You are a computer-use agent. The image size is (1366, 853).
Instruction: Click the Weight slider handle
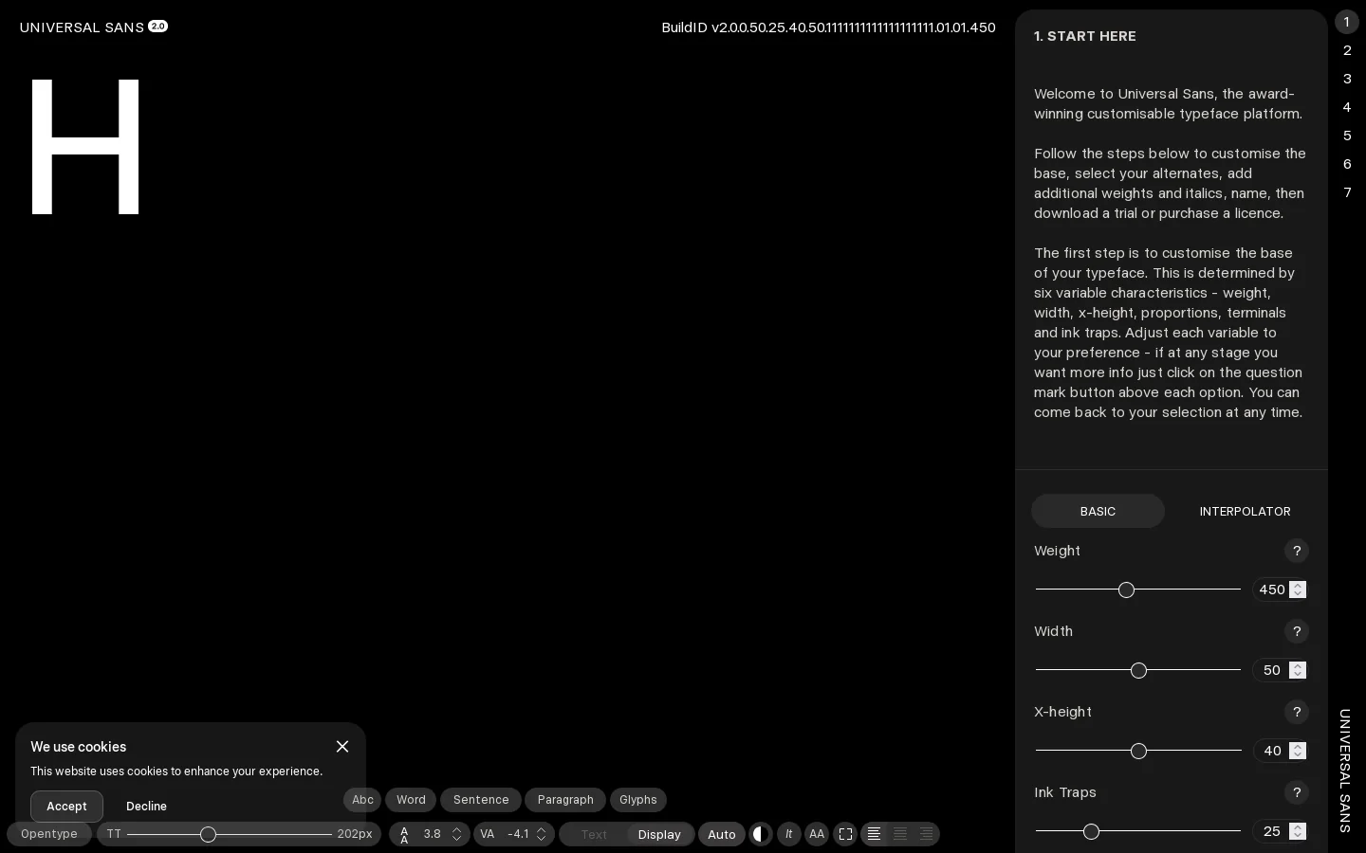[x=1126, y=590]
